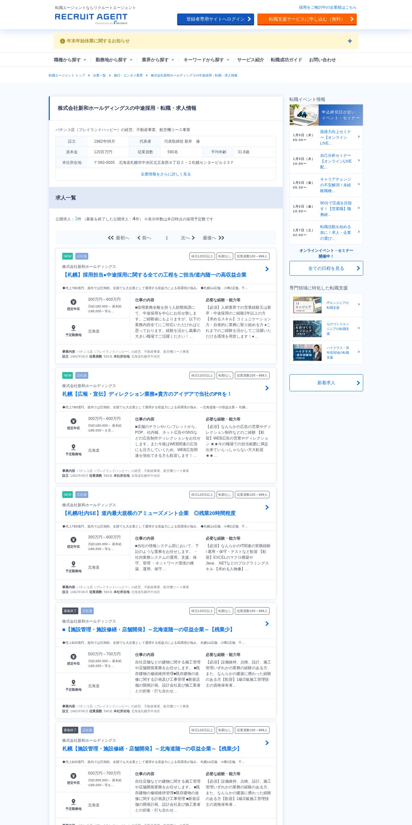The image size is (412, 825).
Task: Open the ハイクラス・高年収領域の転職支援 link
Action: point(338,353)
